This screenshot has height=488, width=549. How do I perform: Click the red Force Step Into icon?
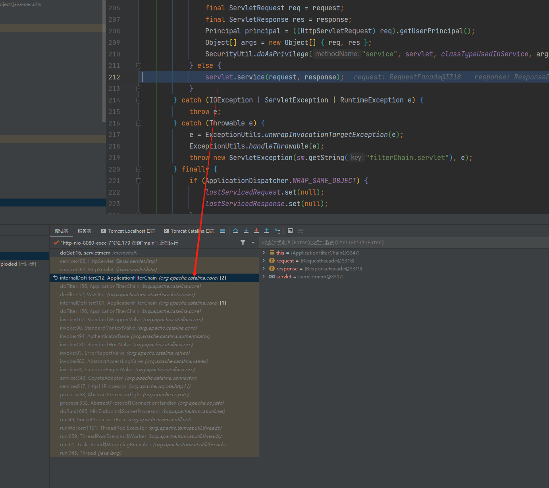pos(256,231)
